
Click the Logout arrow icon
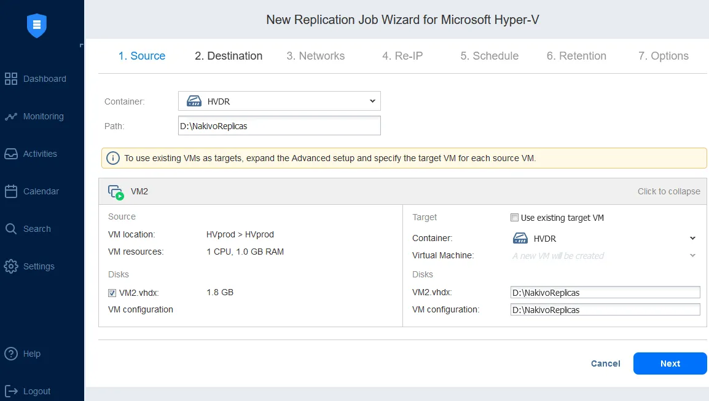(11, 391)
